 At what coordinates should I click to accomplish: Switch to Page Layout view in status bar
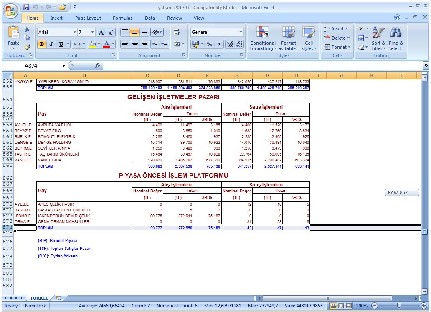pos(341,306)
